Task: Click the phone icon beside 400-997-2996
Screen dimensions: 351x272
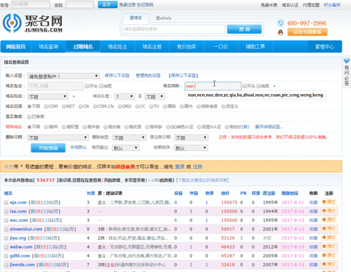Action: (280, 23)
